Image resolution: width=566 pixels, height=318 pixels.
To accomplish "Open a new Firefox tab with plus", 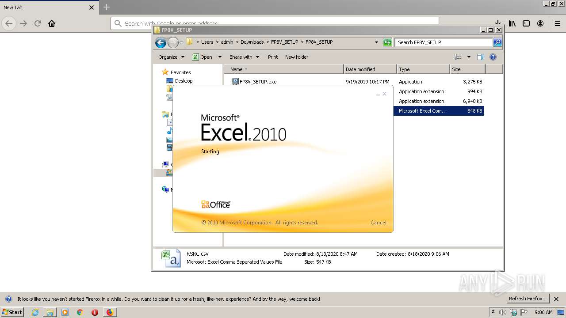I will click(107, 7).
